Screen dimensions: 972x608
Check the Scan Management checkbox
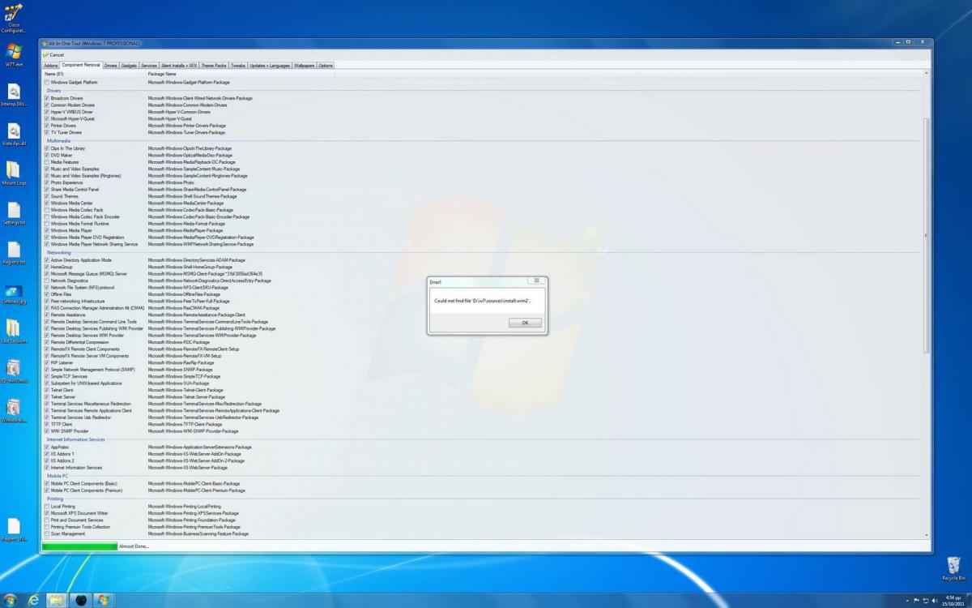(x=47, y=533)
